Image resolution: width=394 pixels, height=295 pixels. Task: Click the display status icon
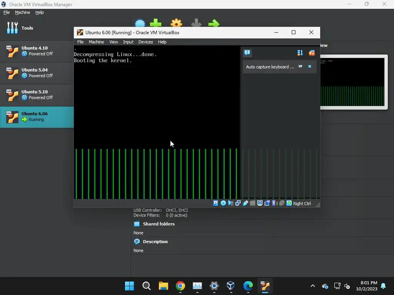coord(260,203)
